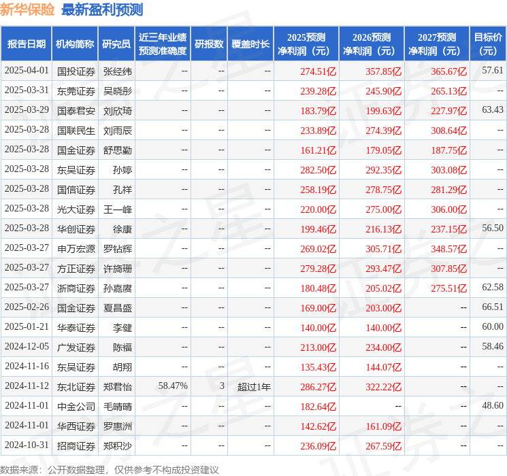Click target price 58.46

click(x=493, y=346)
